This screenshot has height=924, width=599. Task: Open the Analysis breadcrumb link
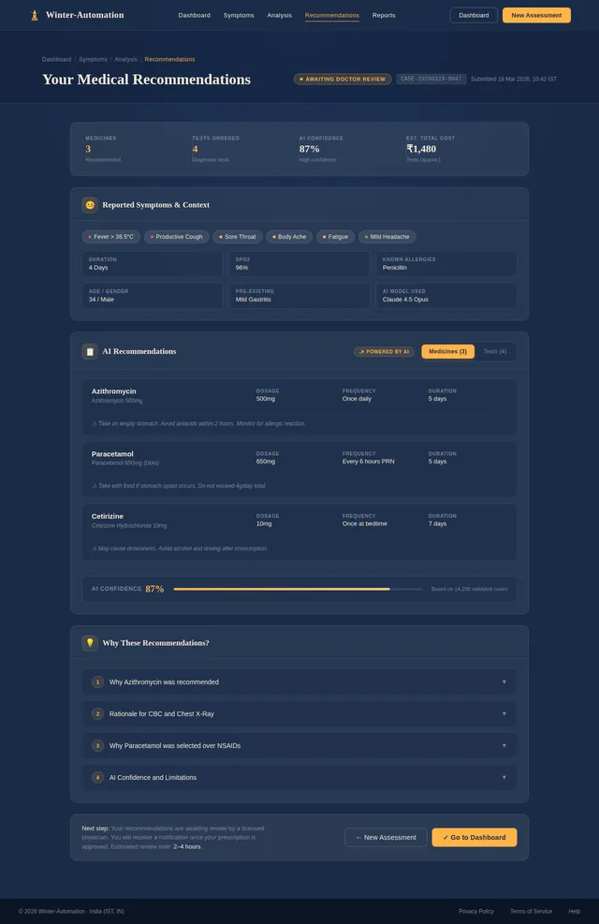click(125, 60)
